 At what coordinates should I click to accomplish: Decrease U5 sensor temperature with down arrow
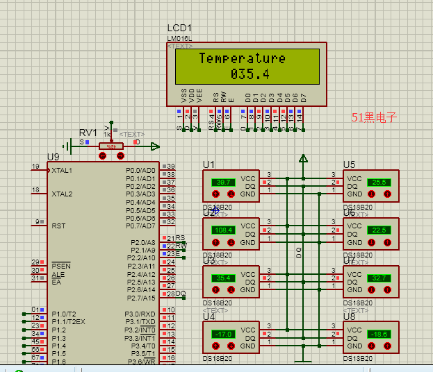click(x=371, y=194)
